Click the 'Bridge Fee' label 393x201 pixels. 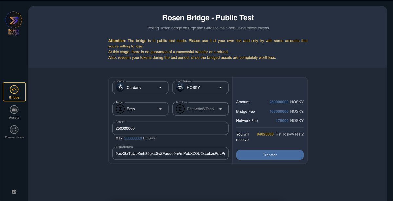246,111
